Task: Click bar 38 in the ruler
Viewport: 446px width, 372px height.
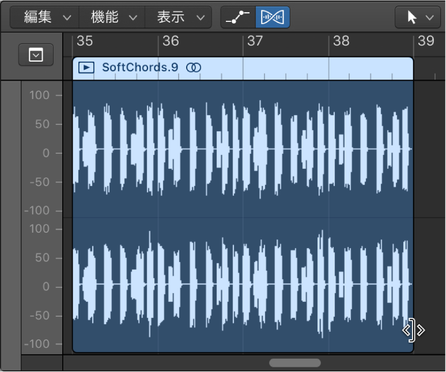Action: point(341,41)
